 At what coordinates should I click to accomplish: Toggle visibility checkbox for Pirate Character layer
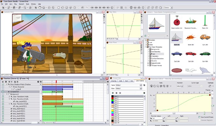pos(3,87)
